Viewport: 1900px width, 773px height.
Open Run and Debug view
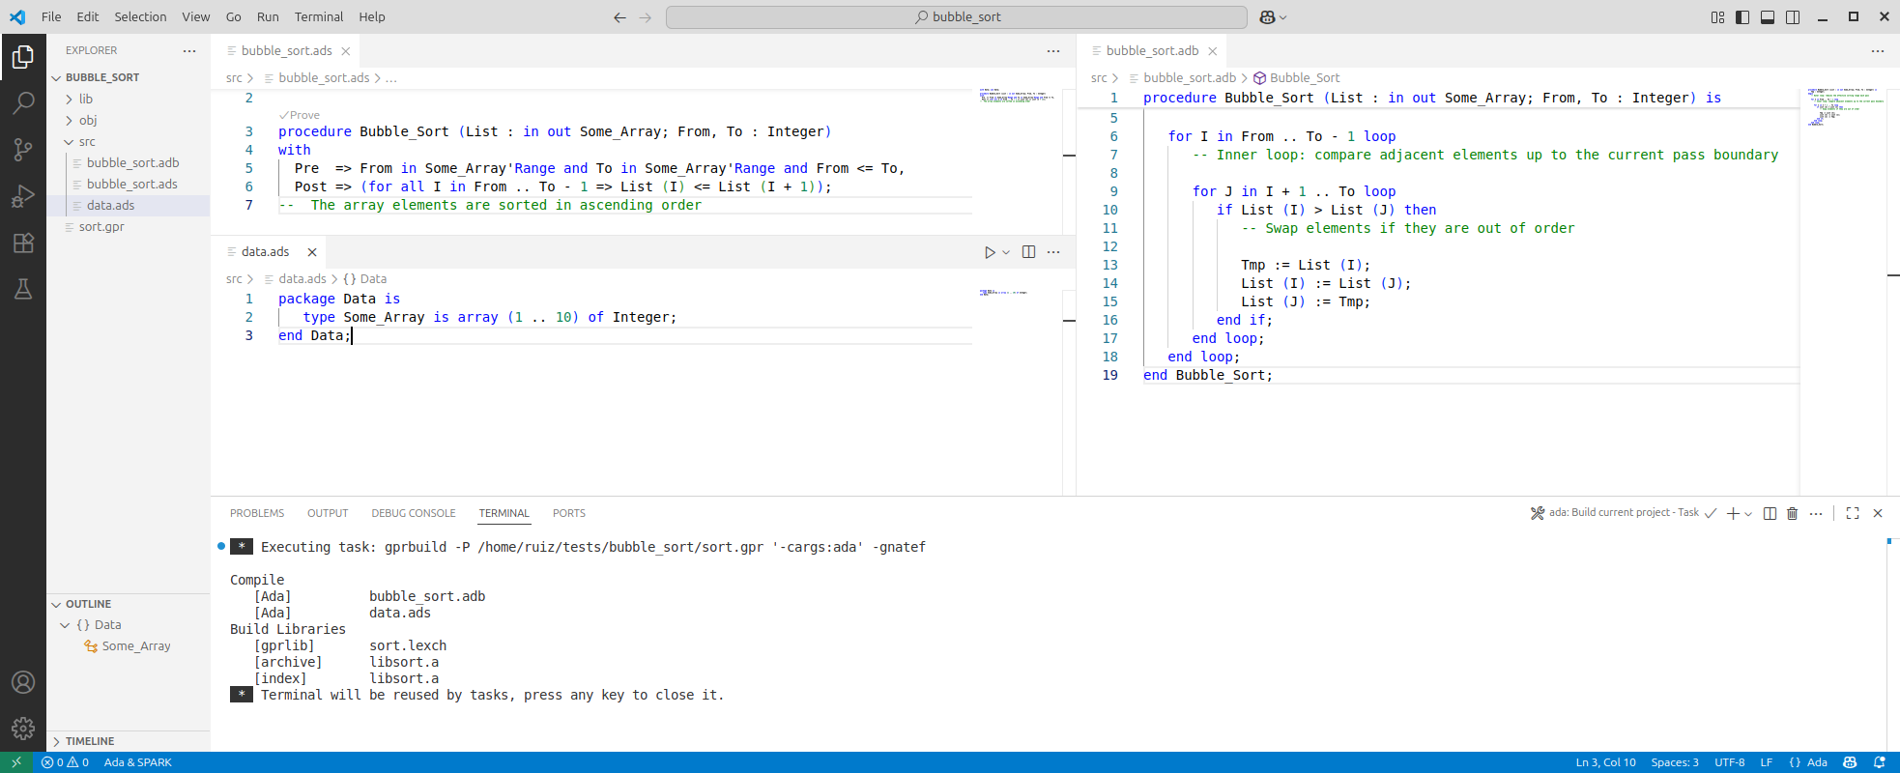coord(23,196)
